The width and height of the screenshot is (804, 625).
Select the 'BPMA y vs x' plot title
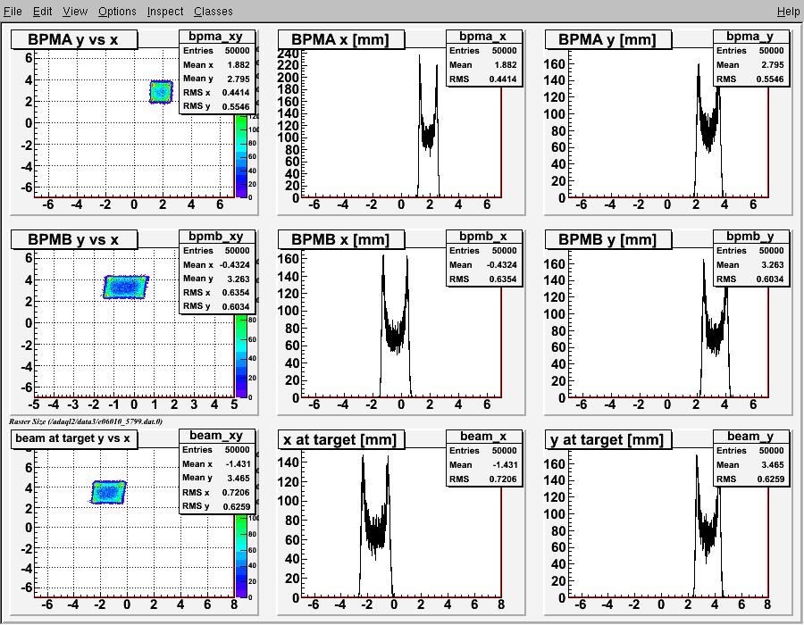click(74, 39)
